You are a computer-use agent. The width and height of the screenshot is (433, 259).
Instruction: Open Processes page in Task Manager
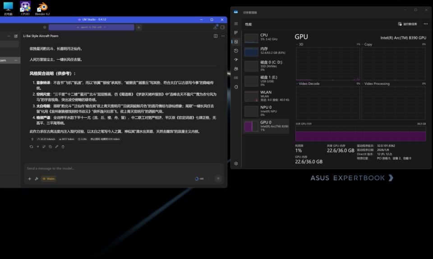tap(236, 32)
